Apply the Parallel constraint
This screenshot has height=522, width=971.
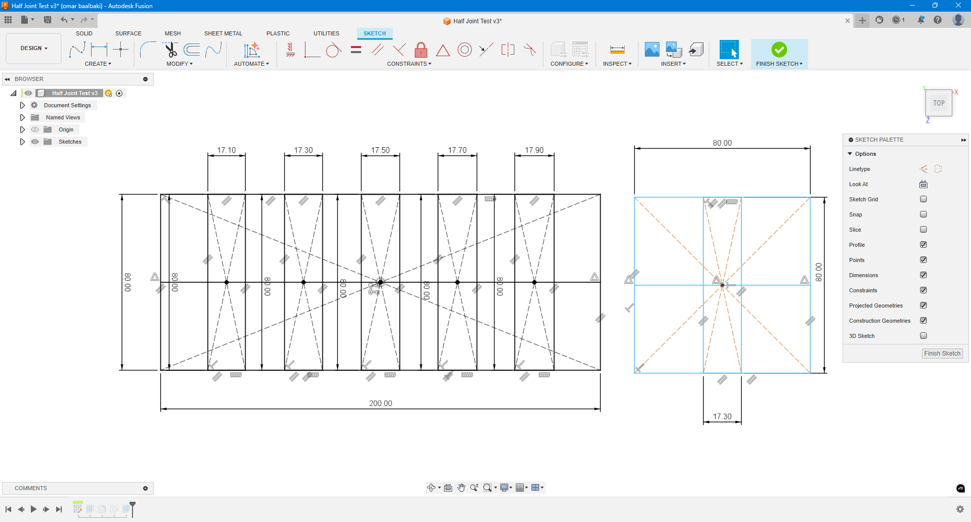[x=377, y=50]
